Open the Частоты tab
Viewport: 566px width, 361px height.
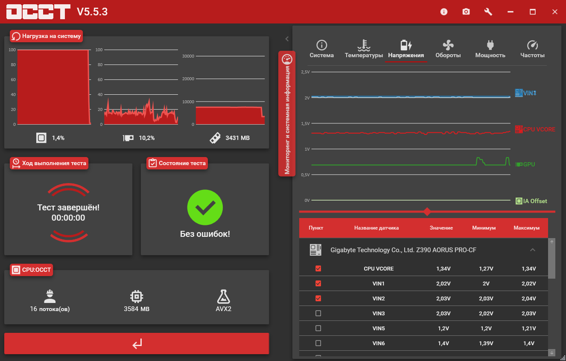coord(532,49)
